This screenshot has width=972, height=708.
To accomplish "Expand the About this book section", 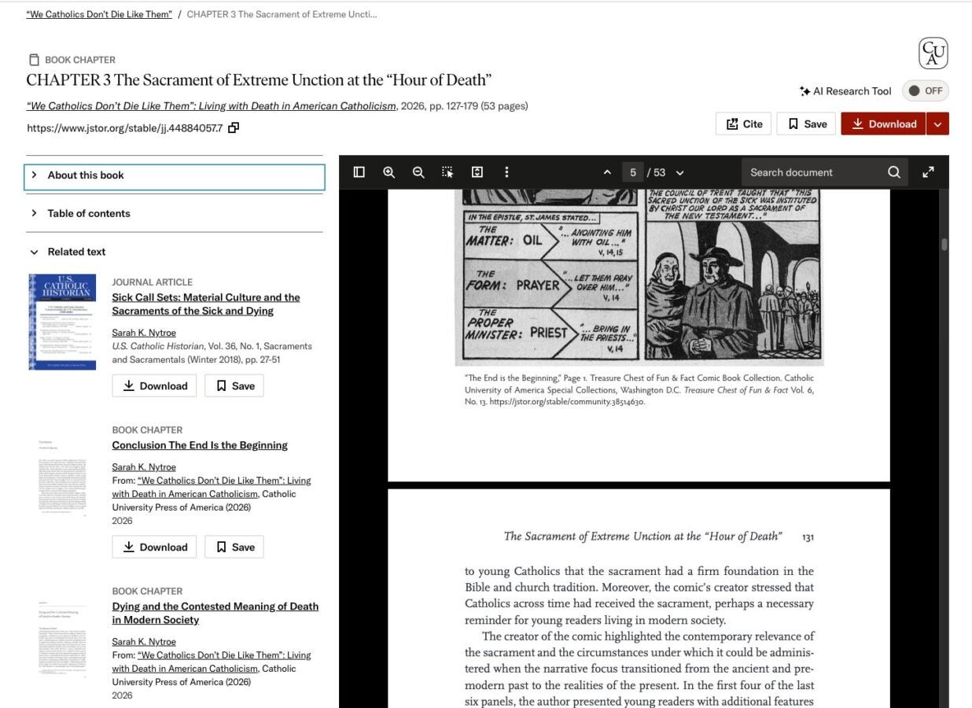I will 175,175.
